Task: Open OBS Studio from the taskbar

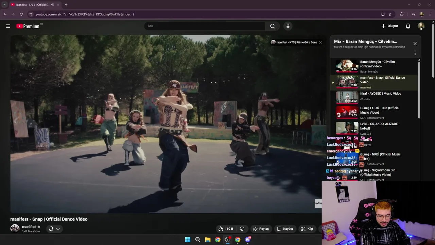Action: click(x=228, y=240)
